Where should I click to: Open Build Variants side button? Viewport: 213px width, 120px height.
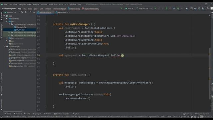[1, 105]
